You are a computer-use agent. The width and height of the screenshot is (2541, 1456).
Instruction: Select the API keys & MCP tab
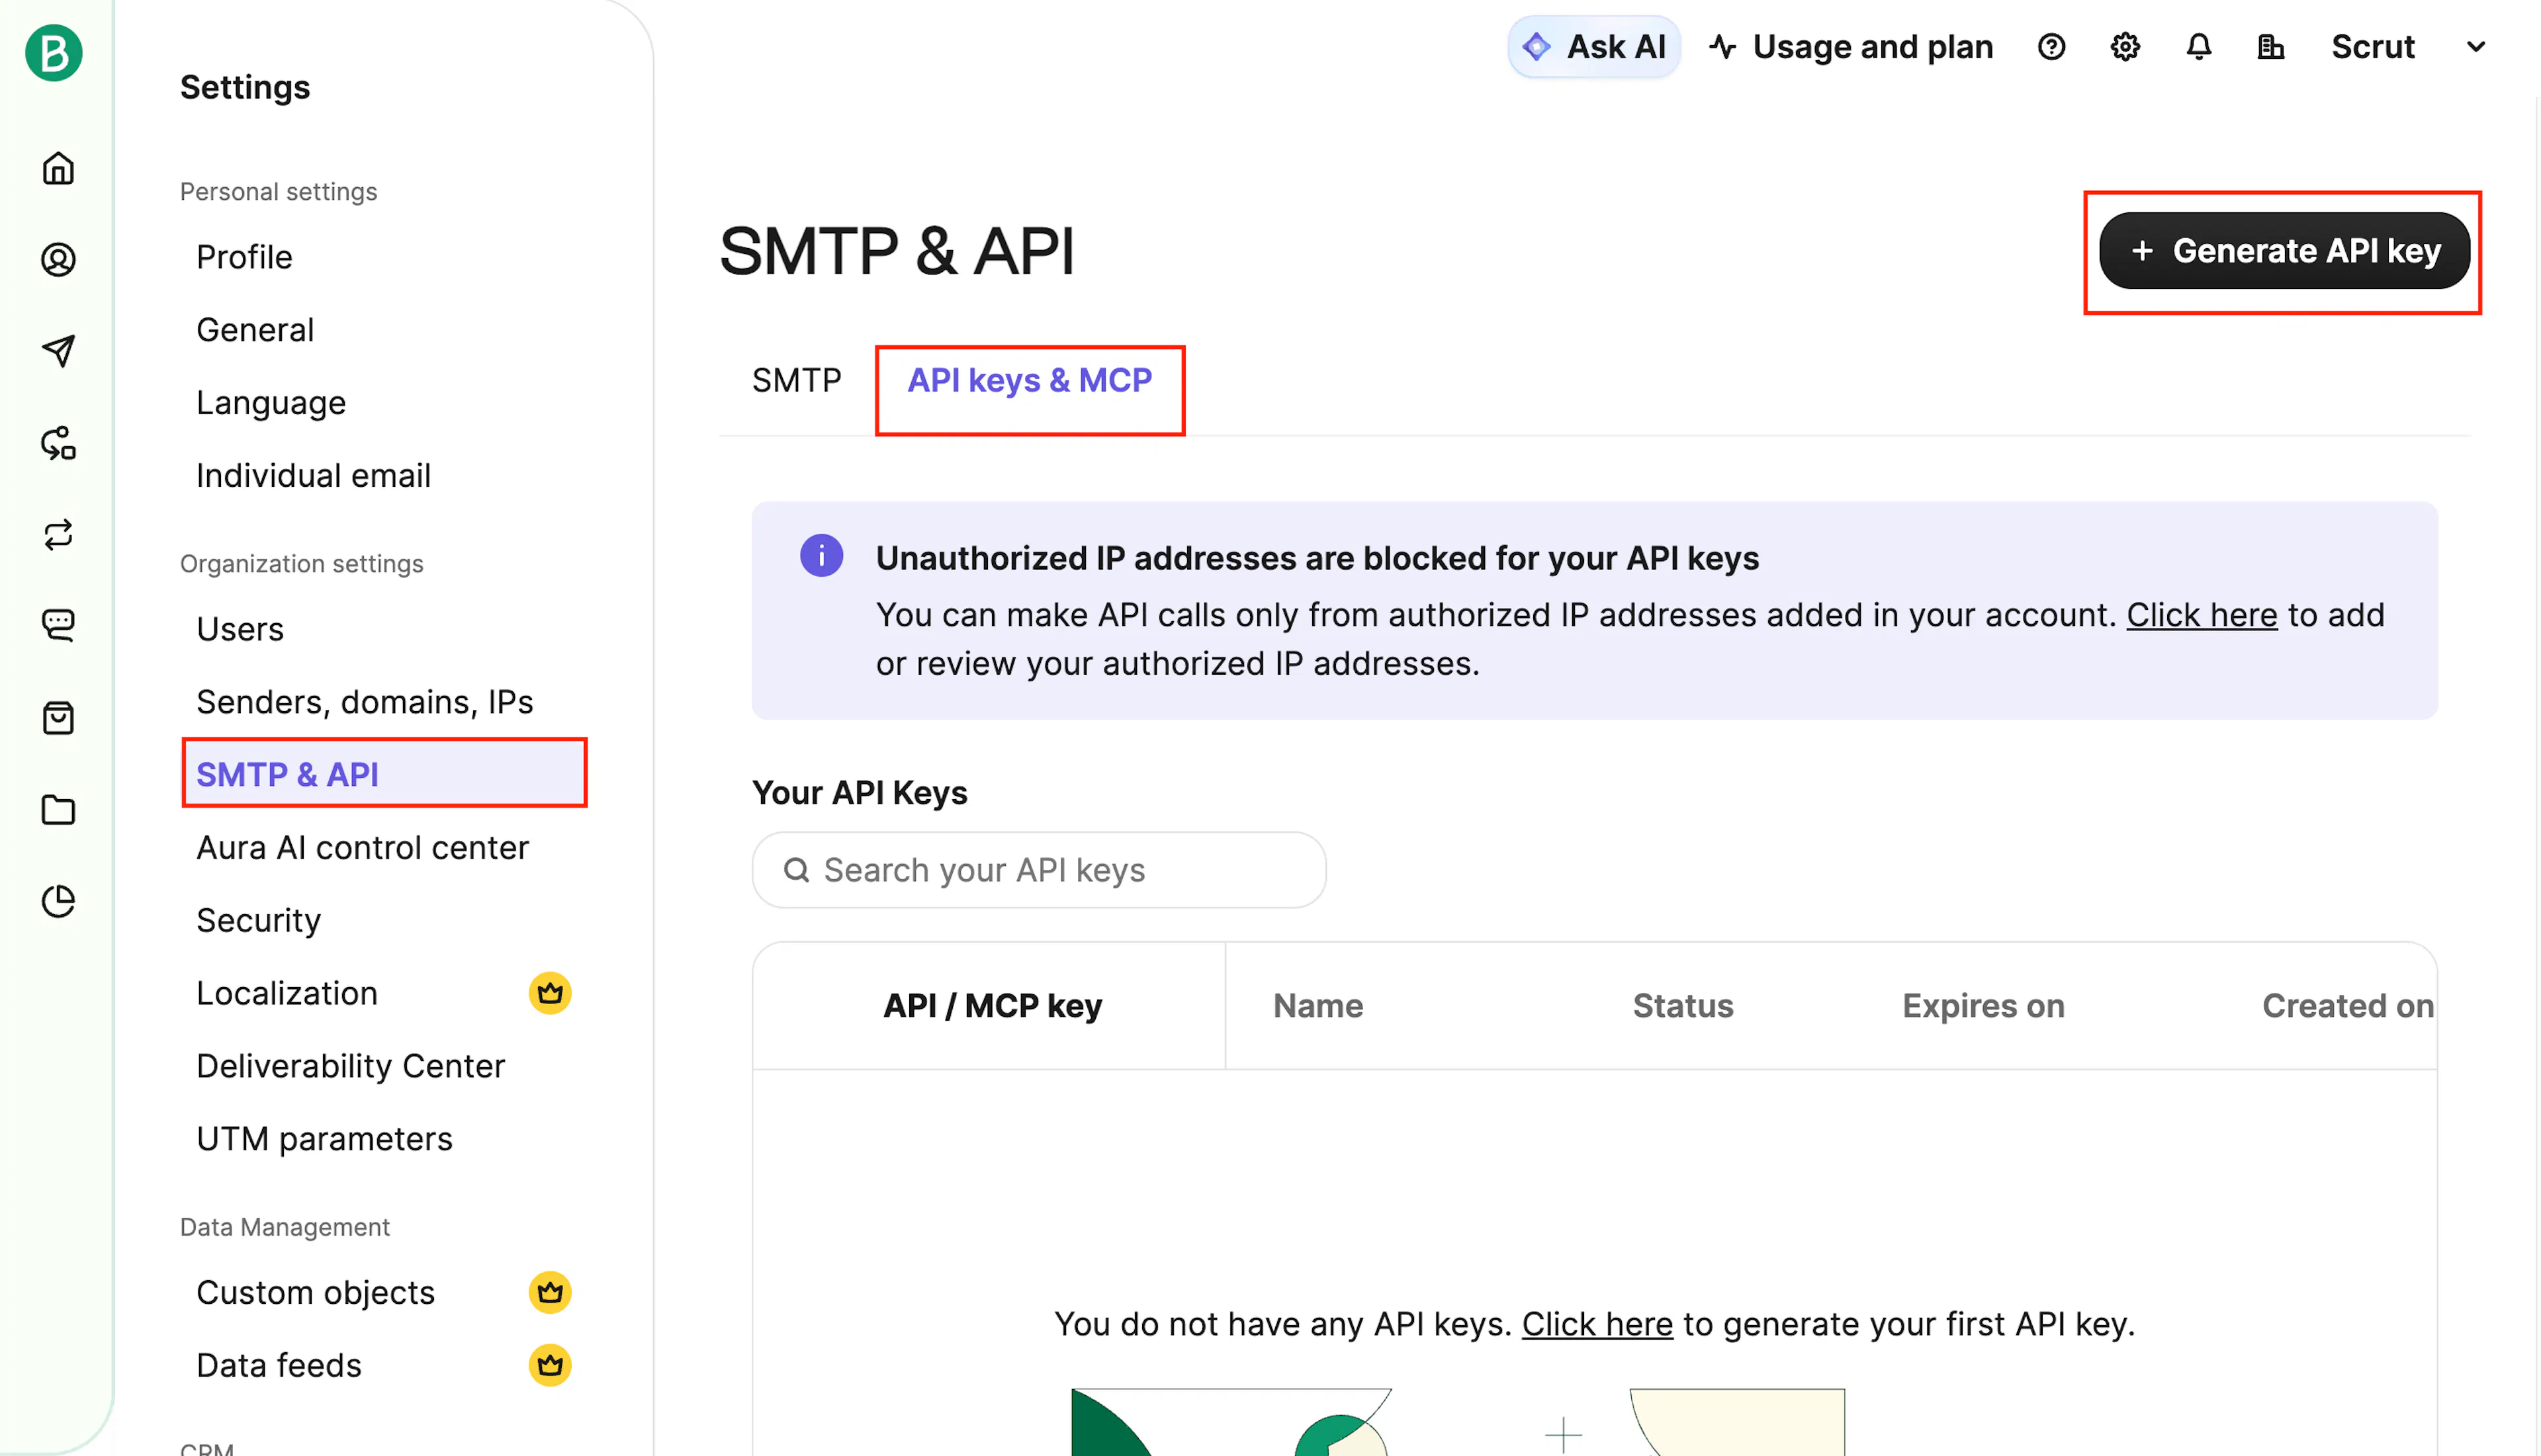pyautogui.click(x=1029, y=380)
